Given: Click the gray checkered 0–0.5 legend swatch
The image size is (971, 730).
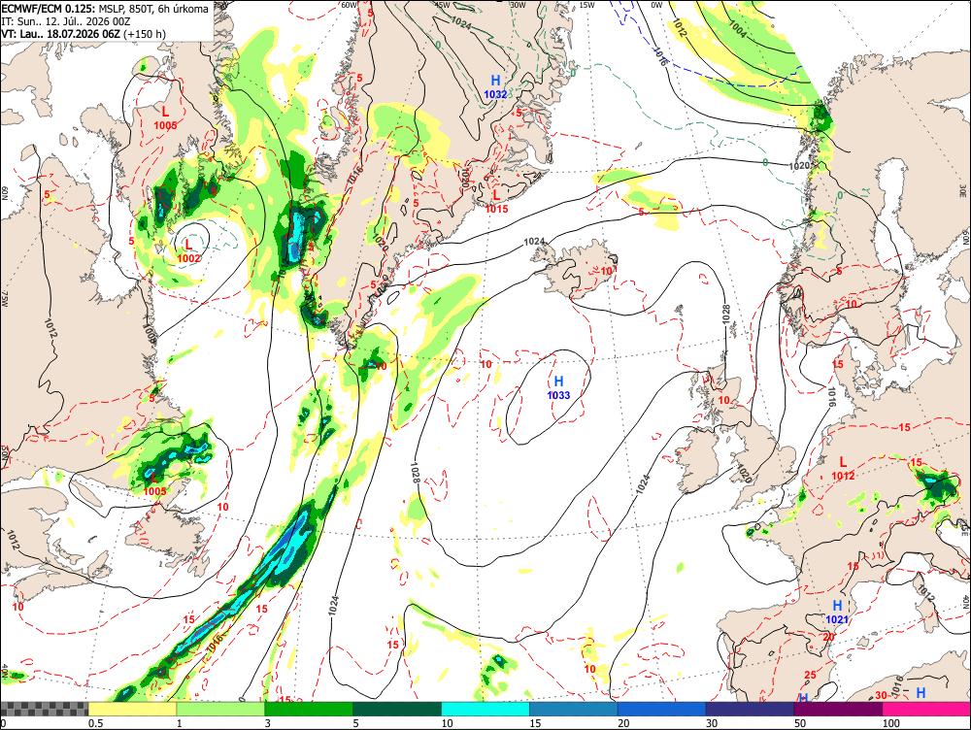Looking at the screenshot, I should tap(44, 709).
